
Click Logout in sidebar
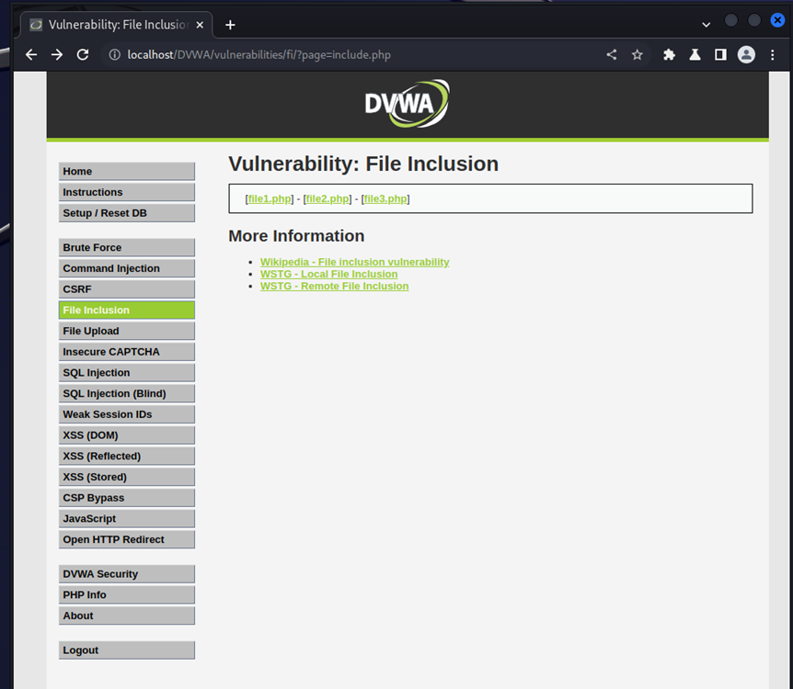click(x=126, y=650)
